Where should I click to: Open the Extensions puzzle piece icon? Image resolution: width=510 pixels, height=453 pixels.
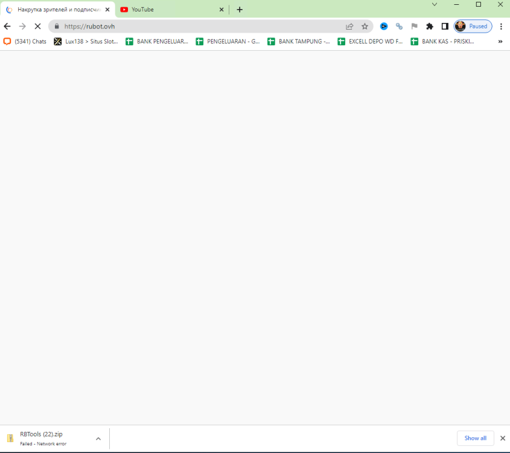430,27
